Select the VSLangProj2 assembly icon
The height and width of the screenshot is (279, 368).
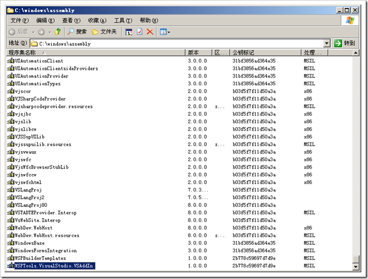11,198
